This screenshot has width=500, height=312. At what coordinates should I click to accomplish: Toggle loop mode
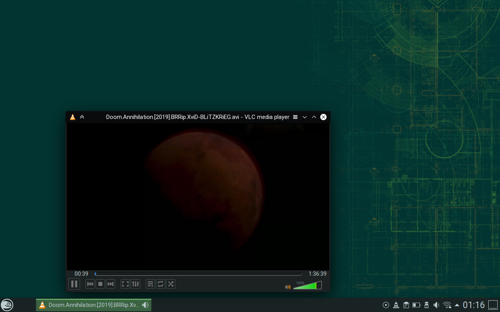161,284
